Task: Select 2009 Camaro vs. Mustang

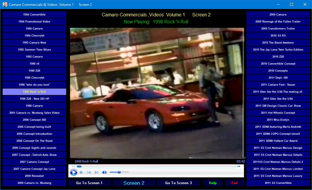Action: (35, 183)
